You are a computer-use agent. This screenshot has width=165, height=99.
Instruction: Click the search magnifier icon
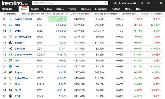[x=106, y=3]
